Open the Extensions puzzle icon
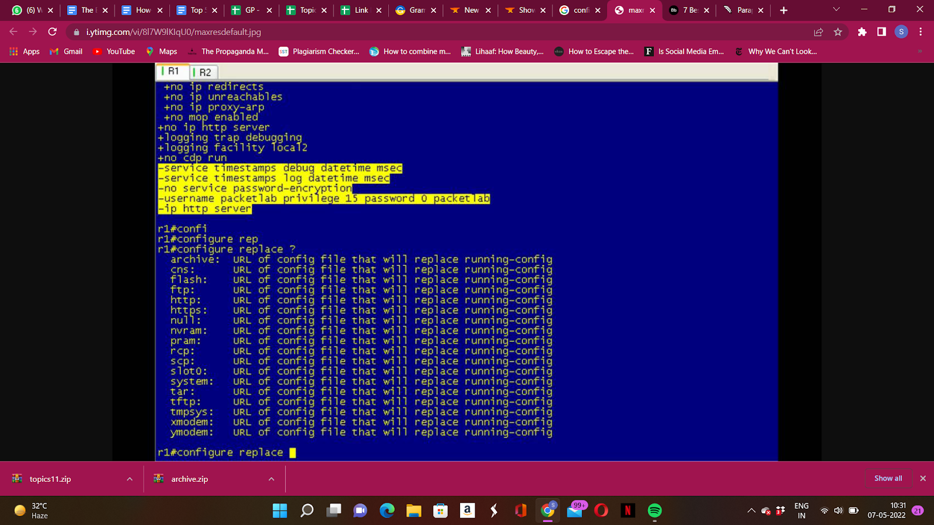 862,32
